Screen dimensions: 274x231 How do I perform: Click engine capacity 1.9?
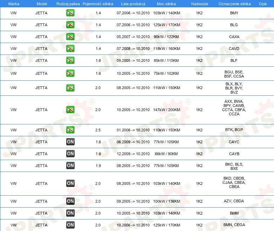tap(98, 165)
